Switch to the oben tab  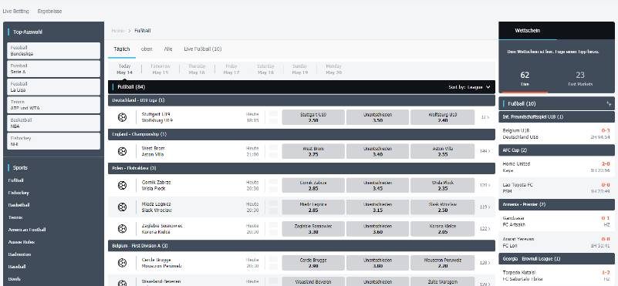click(x=147, y=49)
